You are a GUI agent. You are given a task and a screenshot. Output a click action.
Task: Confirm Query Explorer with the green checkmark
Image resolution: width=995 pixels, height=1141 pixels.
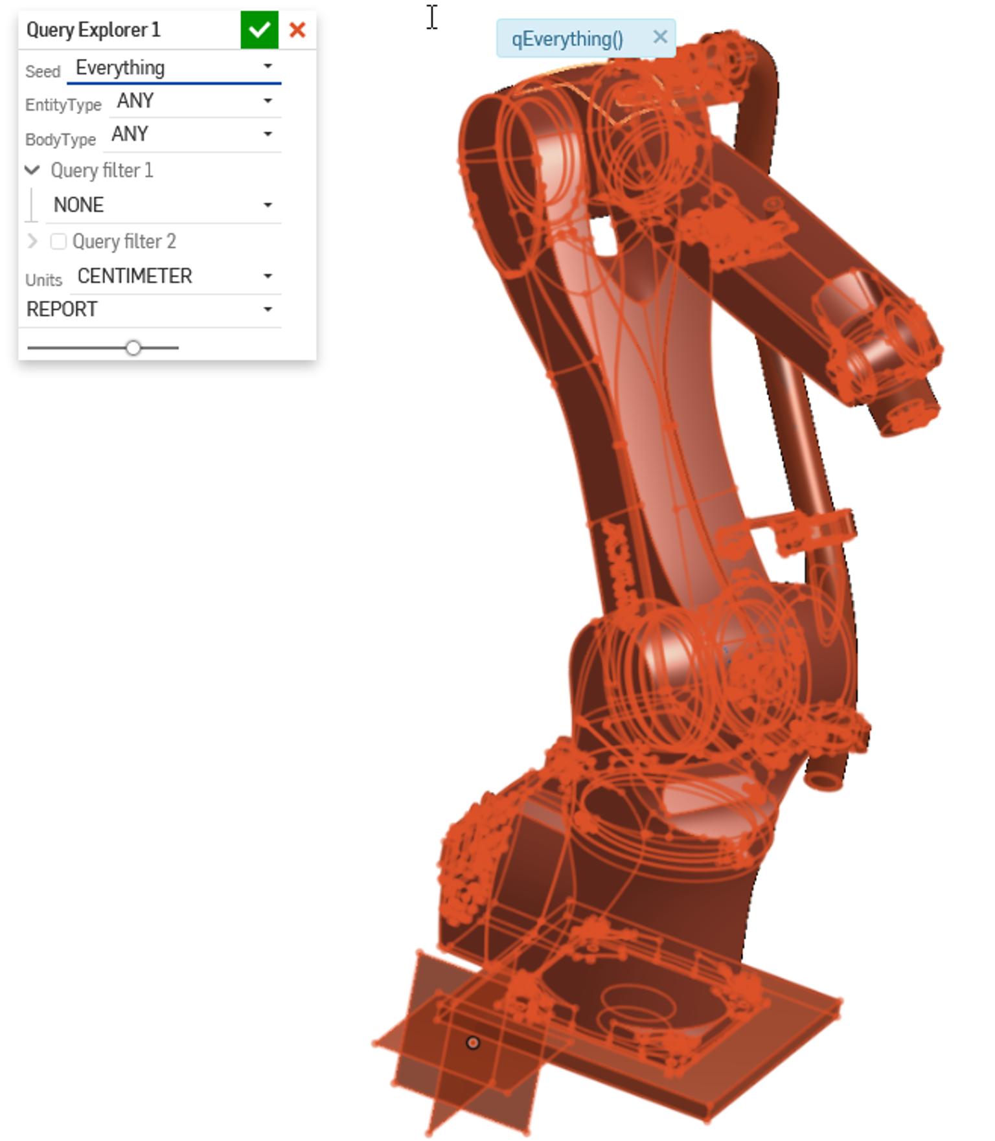point(259,30)
